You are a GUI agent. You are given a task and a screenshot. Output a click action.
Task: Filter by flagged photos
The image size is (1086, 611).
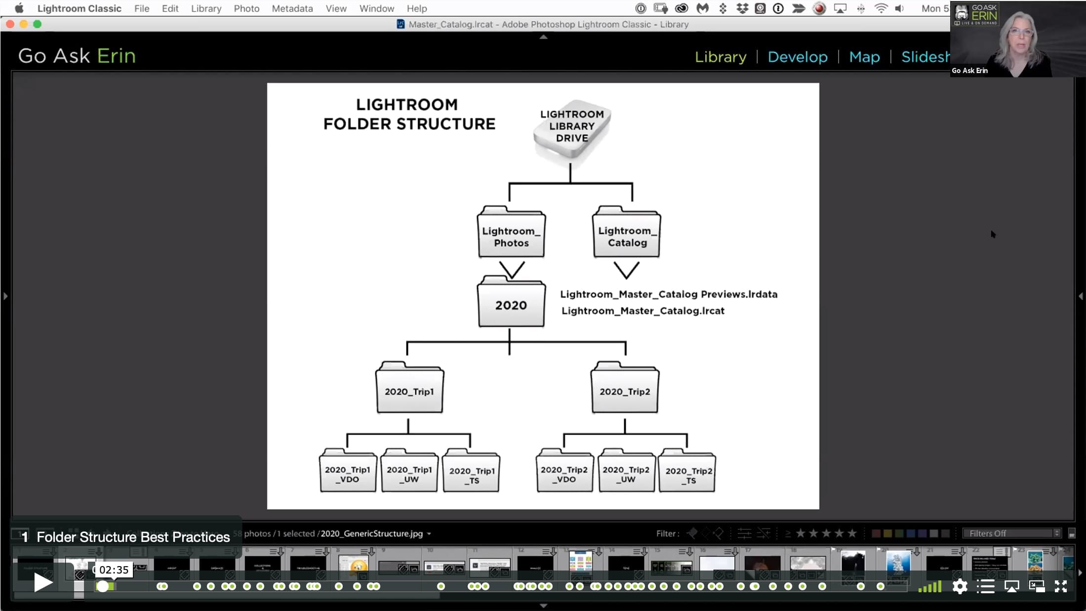(692, 534)
